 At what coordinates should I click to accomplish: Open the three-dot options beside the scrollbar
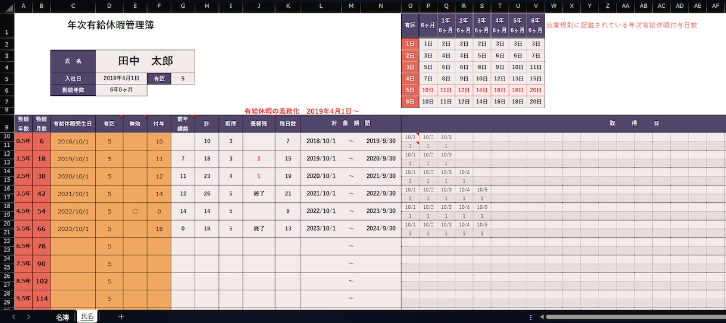pos(531,317)
